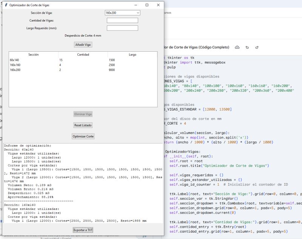The height and width of the screenshot is (239, 302).
Task: Open the Sección de Viga dropdown arrow
Action: [138, 13]
